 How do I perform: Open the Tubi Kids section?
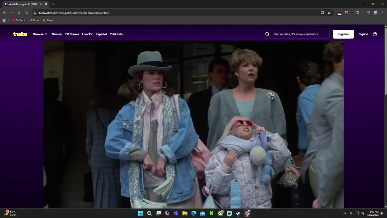pyautogui.click(x=116, y=34)
